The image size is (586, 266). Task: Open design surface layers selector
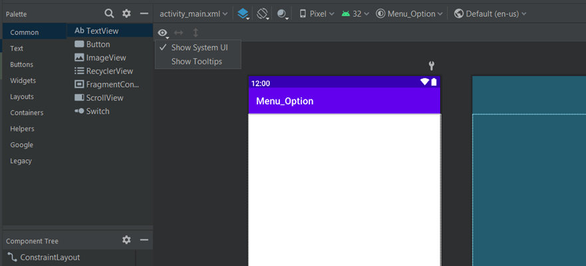coord(243,14)
